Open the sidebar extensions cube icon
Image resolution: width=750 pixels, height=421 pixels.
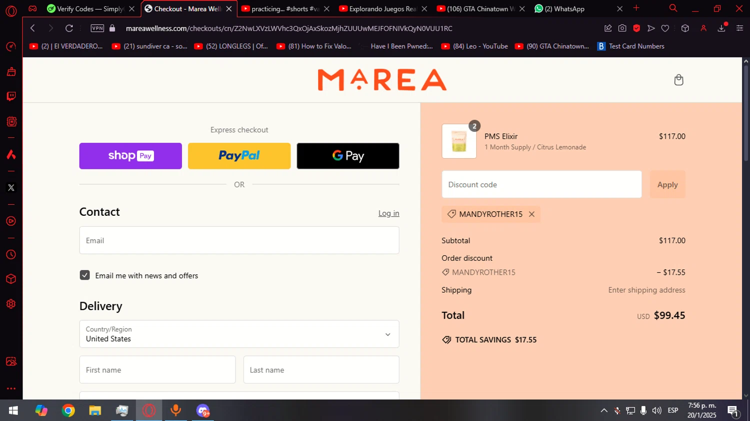tap(11, 279)
